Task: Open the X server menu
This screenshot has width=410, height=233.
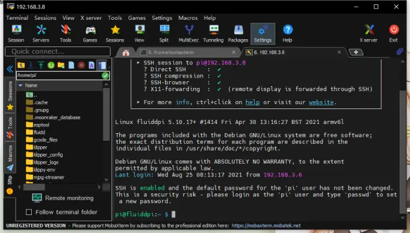Action: coord(91,18)
